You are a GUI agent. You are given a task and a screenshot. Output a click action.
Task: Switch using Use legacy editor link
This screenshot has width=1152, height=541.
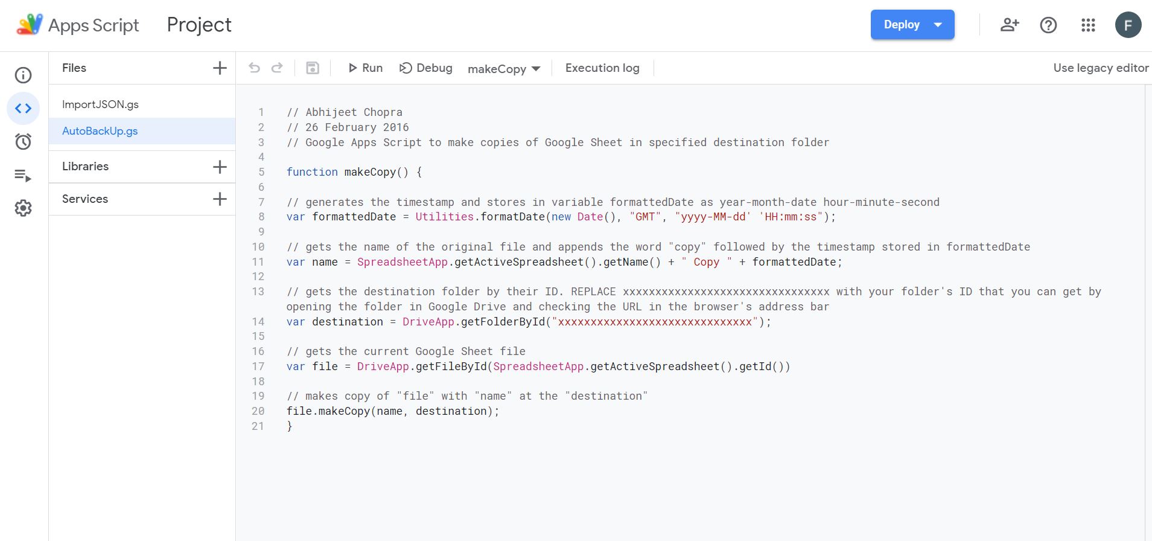tap(1101, 68)
